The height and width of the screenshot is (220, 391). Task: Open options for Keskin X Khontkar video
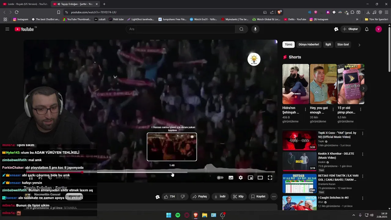pos(363,154)
